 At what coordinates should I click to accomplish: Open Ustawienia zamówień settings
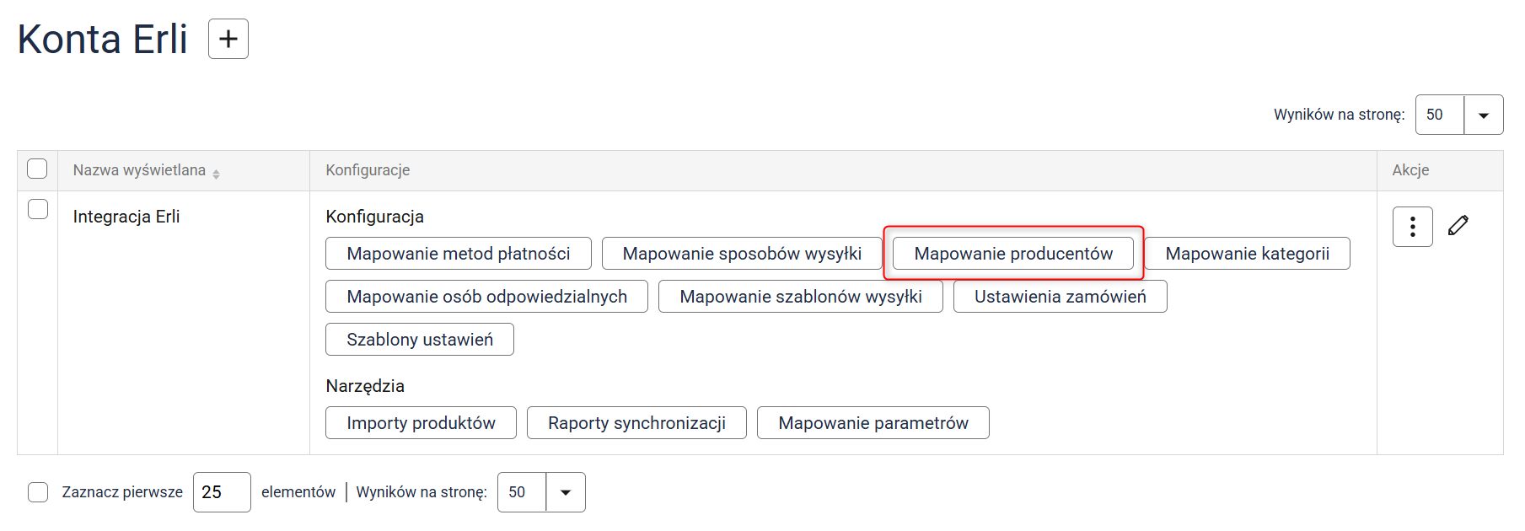1060,297
